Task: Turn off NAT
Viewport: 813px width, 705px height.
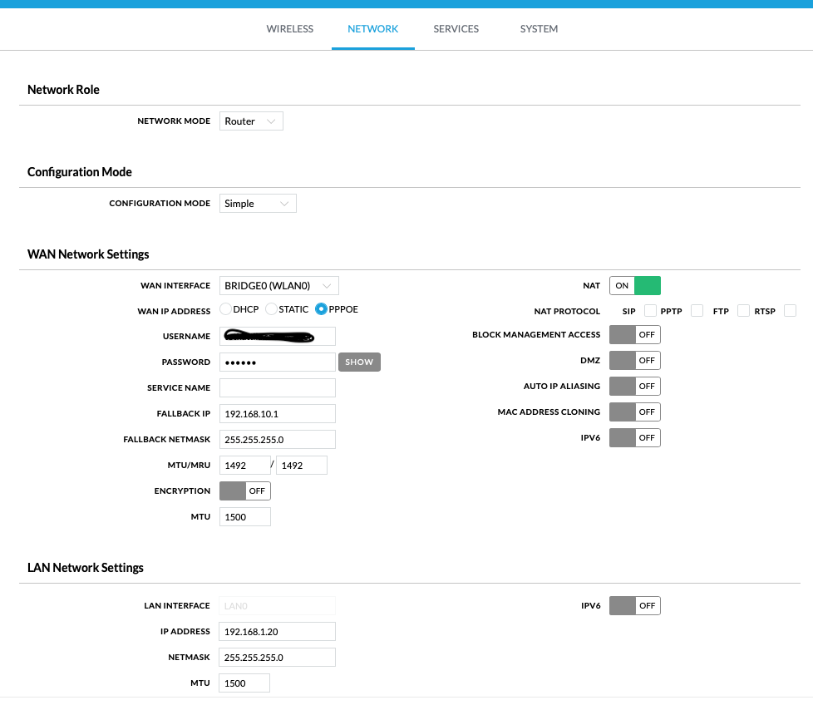Action: click(x=635, y=285)
